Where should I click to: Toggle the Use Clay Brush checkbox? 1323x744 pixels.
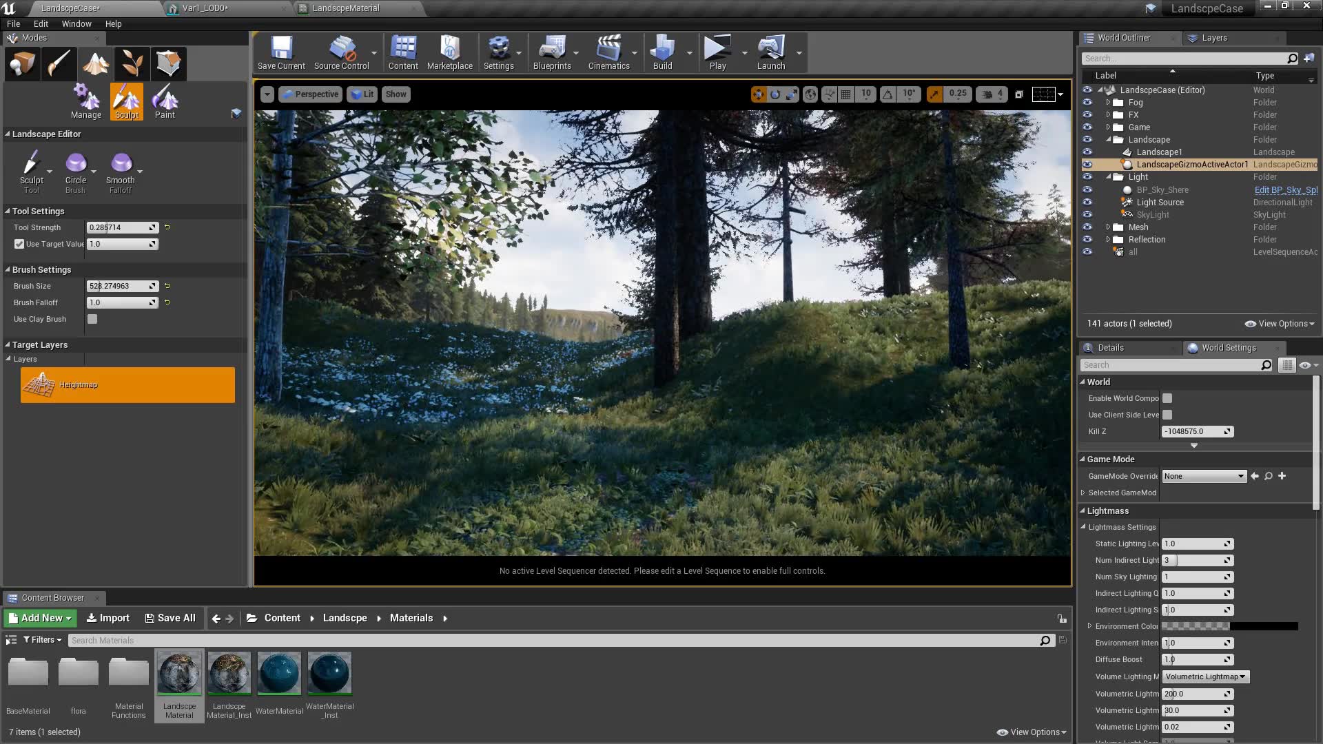(92, 319)
